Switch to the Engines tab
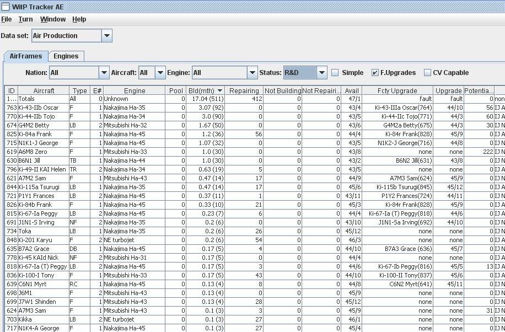Viewport: 505px width, 332px height. [x=66, y=56]
